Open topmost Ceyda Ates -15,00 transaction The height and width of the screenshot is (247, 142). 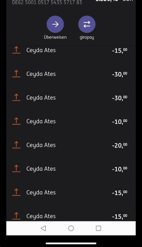[71, 50]
